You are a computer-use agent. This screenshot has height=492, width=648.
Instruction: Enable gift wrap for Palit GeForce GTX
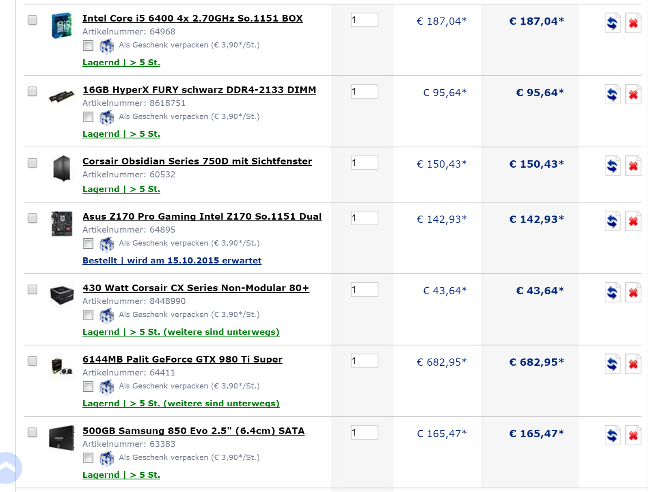point(88,386)
